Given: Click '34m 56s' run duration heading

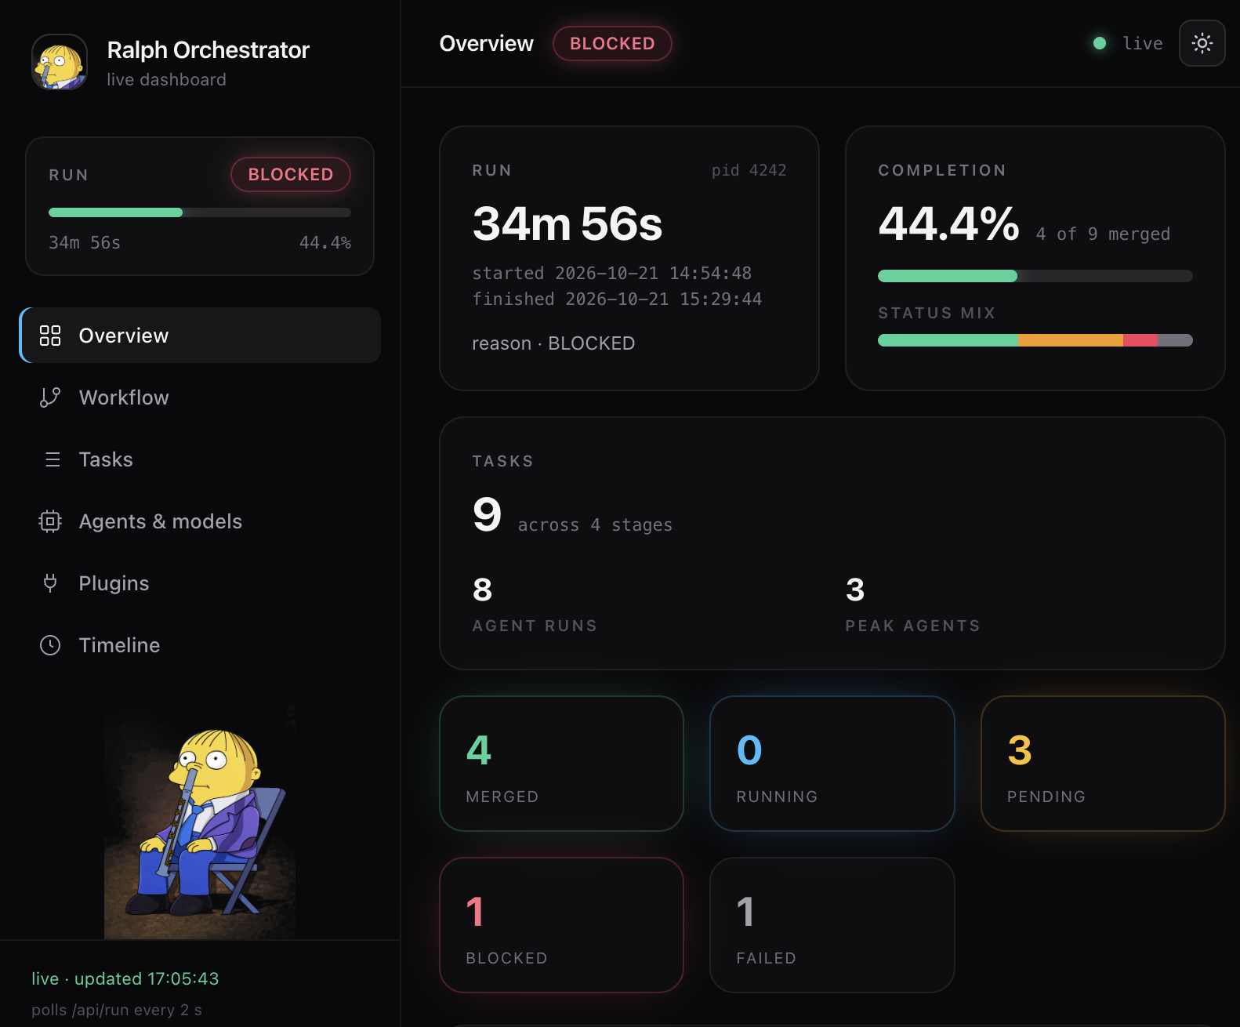Looking at the screenshot, I should 567,223.
